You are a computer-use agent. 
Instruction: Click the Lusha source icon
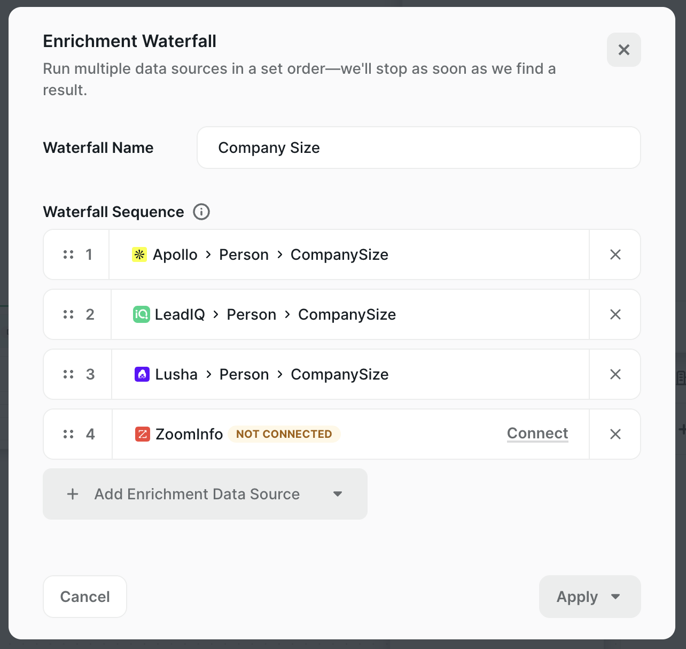point(142,374)
